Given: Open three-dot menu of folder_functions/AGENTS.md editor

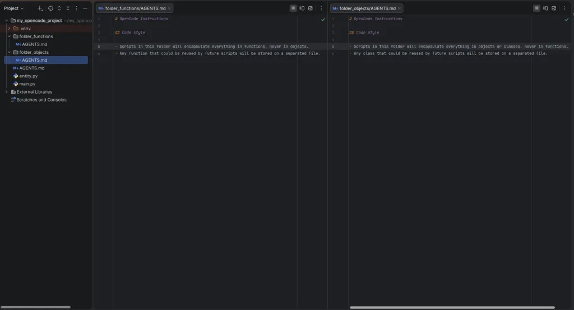Looking at the screenshot, I should tap(321, 8).
